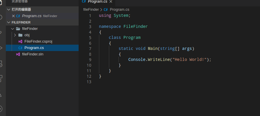Screen dimensions: 260x116
Task: Close Program.cs in the open editors list
Action: [13, 16]
